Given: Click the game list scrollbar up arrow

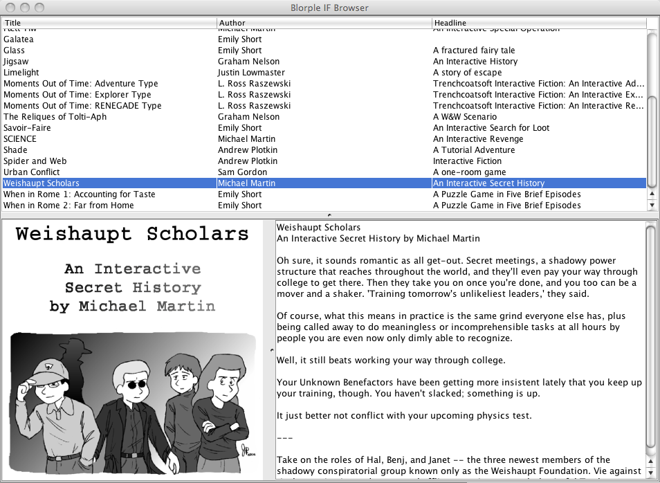Looking at the screenshot, I should click(x=652, y=195).
